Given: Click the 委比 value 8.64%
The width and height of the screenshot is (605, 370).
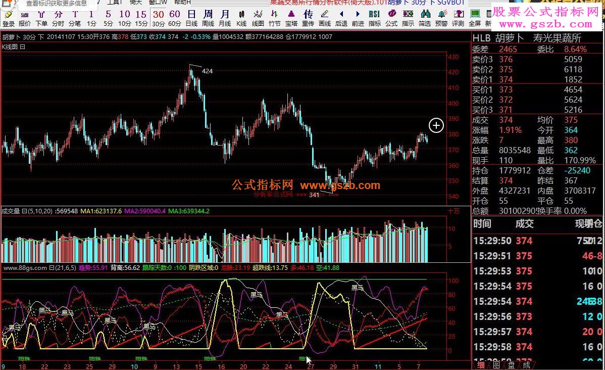Looking at the screenshot, I should (x=575, y=50).
